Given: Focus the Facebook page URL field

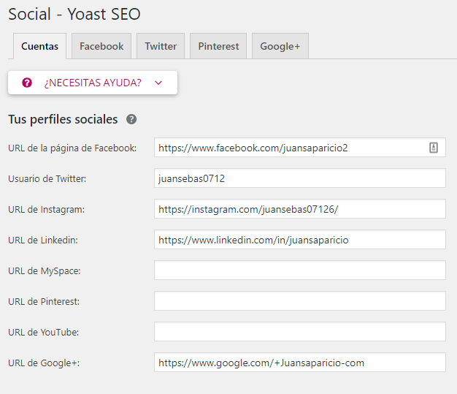Looking at the screenshot, I should click(300, 148).
